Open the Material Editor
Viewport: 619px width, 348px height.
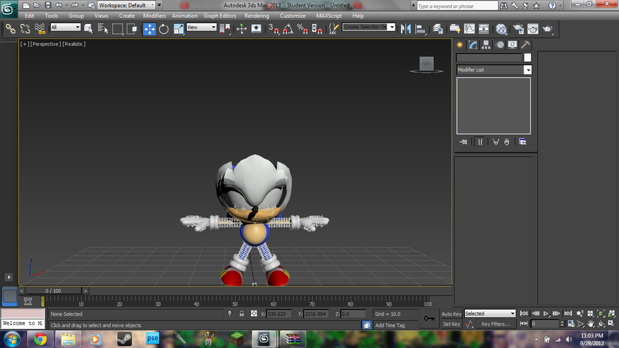[501, 29]
